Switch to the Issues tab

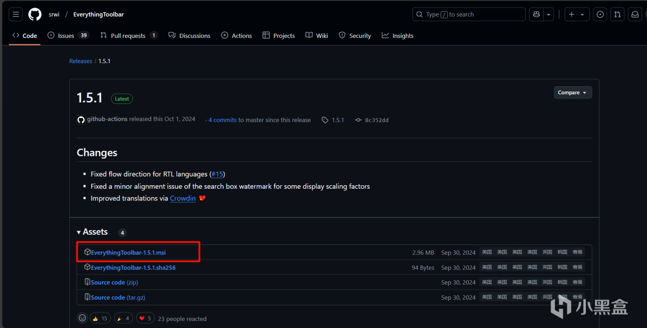pyautogui.click(x=68, y=35)
